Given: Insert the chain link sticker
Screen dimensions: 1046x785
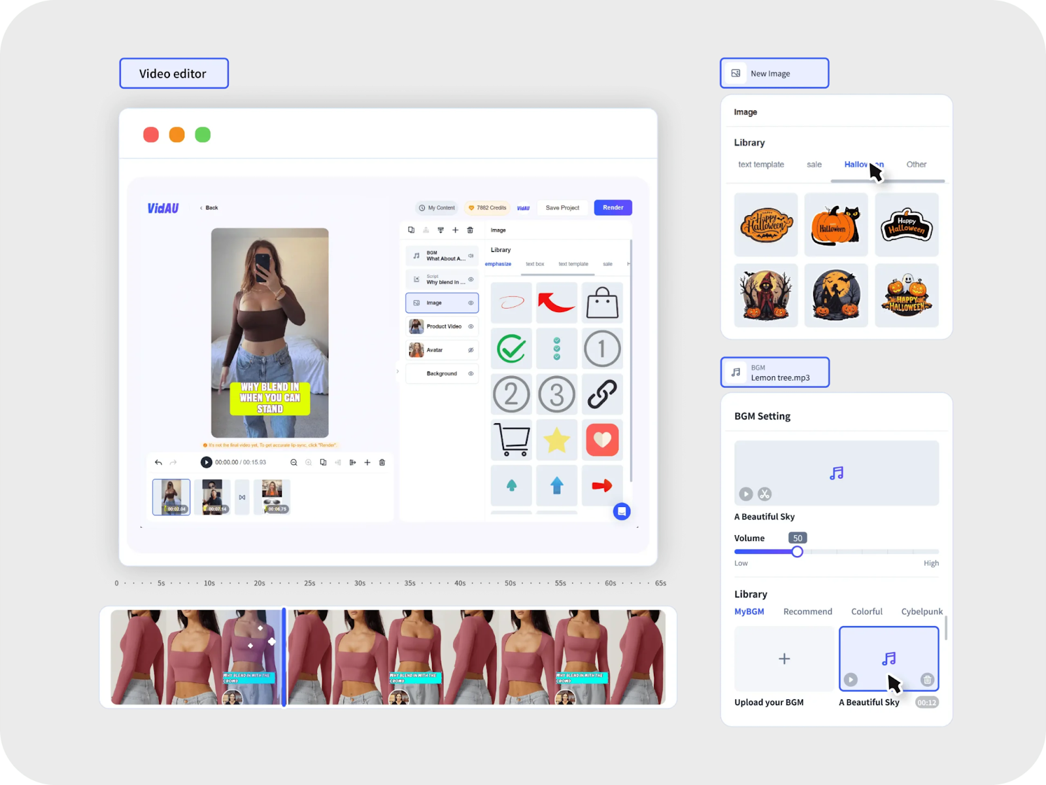Looking at the screenshot, I should (x=602, y=394).
